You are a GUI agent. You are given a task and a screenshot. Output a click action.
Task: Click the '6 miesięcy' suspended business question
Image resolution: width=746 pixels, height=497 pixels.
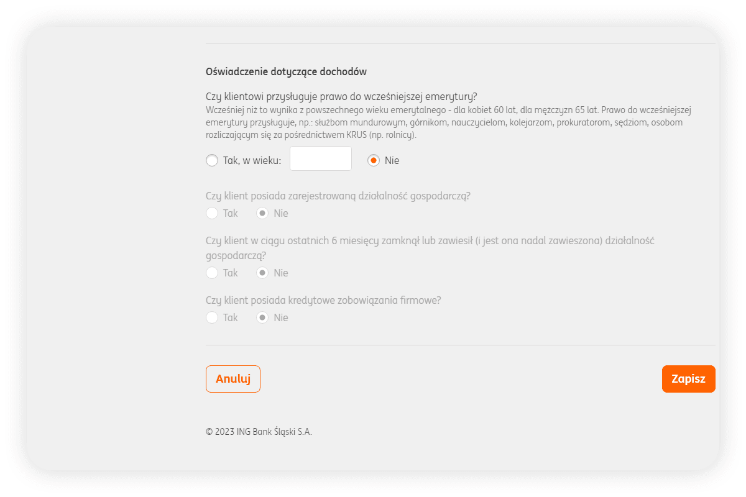click(429, 241)
